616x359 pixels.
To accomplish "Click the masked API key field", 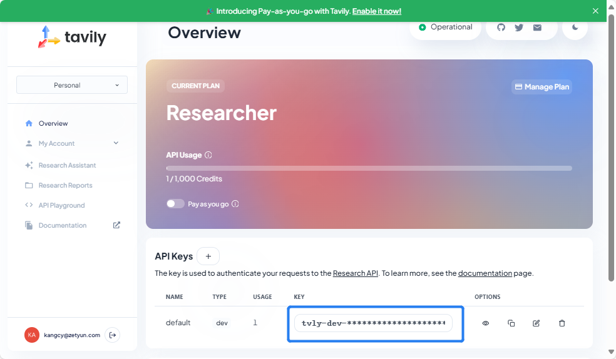I will point(373,323).
